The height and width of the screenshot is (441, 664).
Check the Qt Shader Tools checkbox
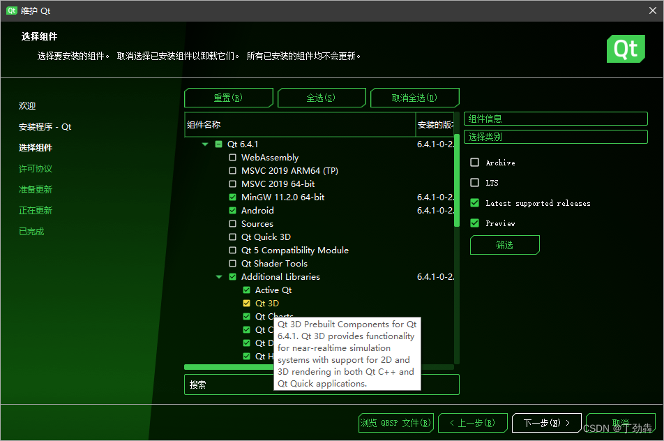[x=232, y=264]
